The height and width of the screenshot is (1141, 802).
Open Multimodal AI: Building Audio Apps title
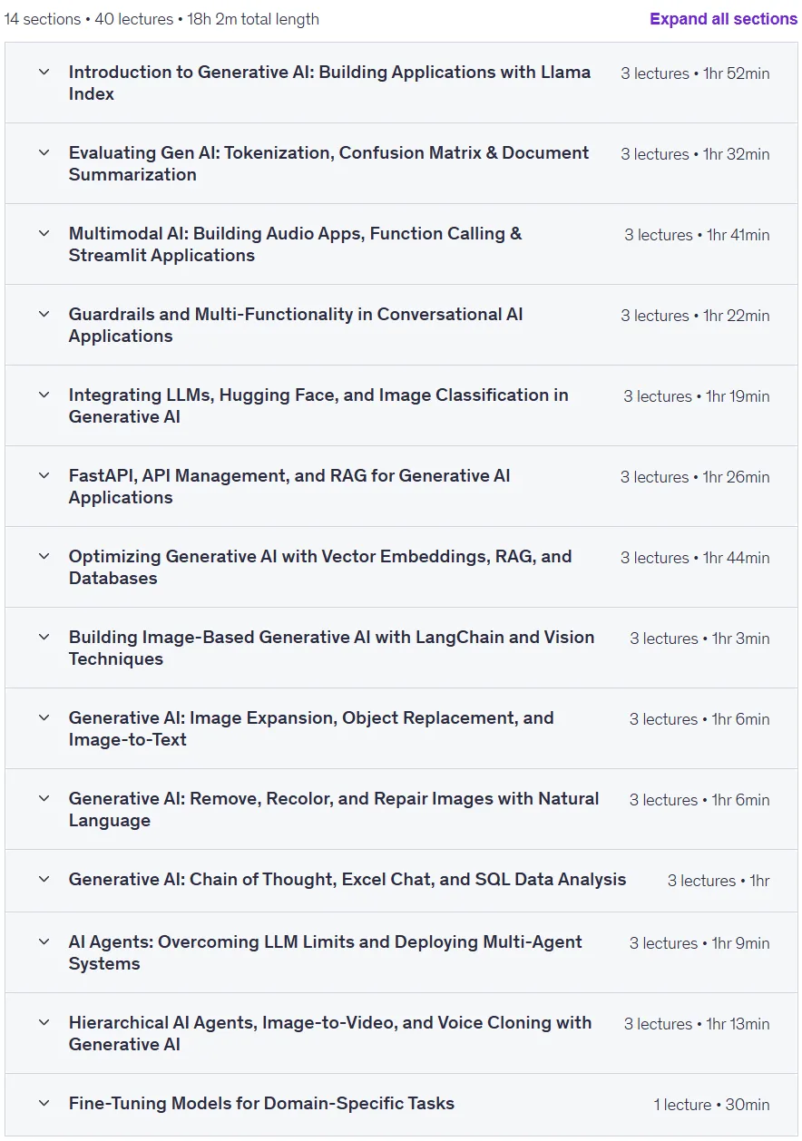[x=296, y=244]
